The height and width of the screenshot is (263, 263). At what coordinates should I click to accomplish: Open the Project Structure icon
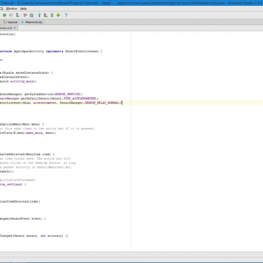tap(32, 15)
